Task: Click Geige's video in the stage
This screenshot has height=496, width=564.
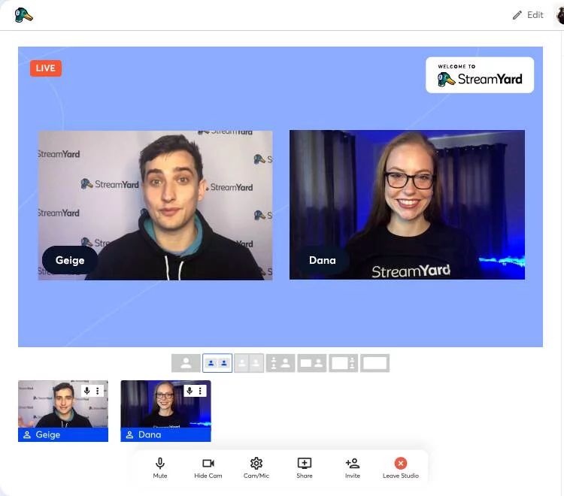Action: (x=156, y=205)
